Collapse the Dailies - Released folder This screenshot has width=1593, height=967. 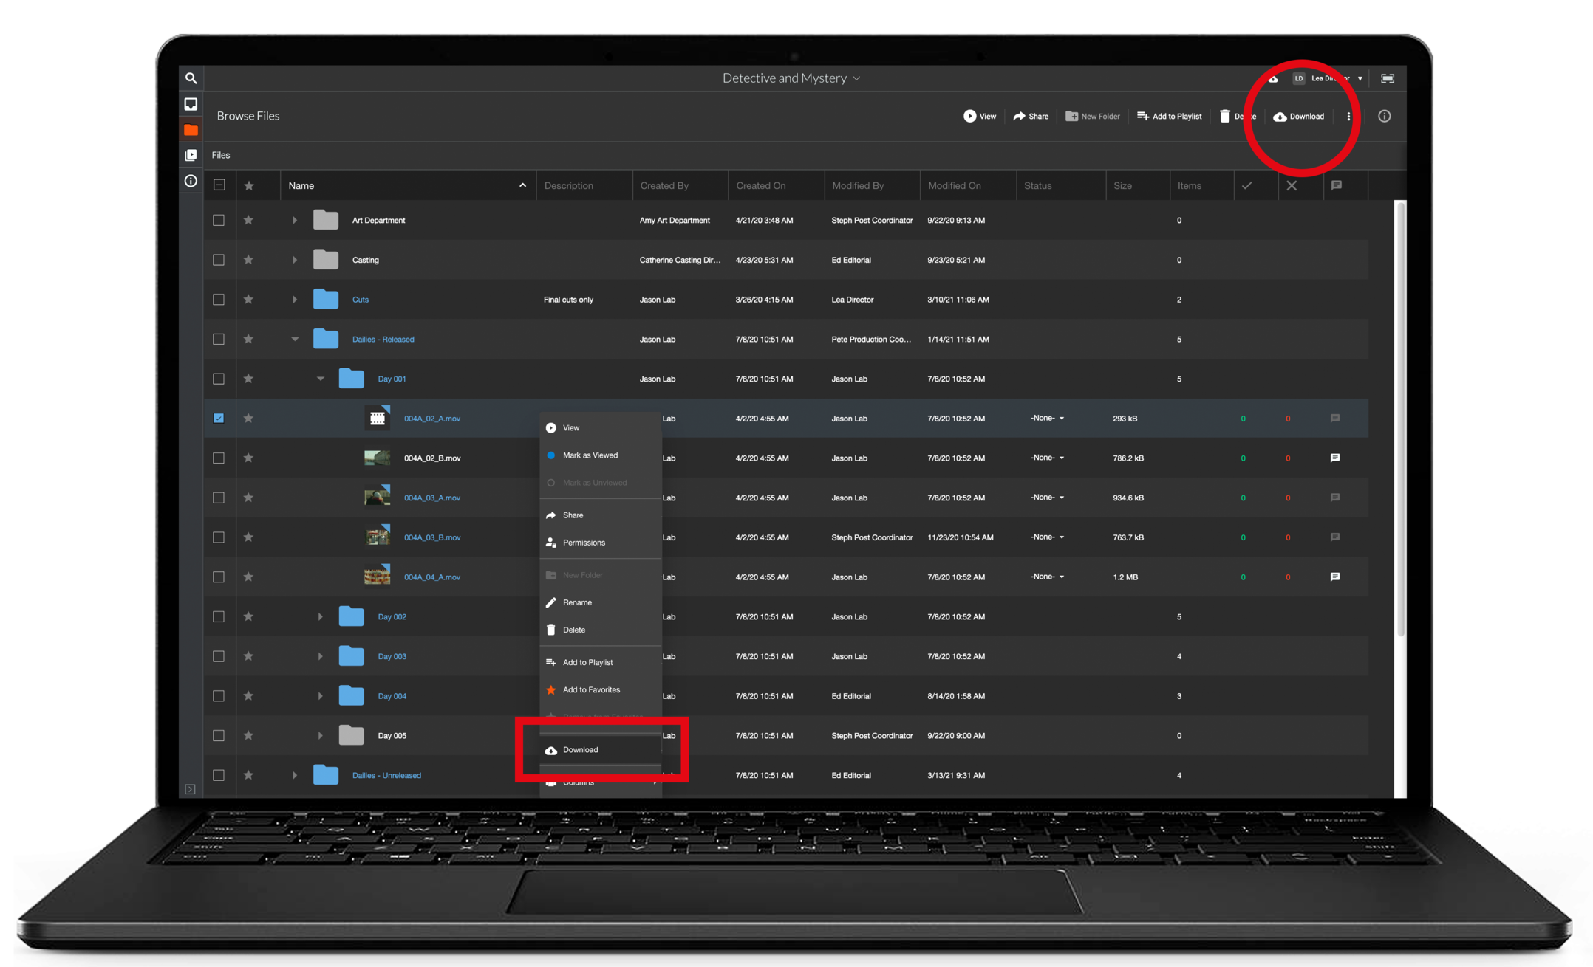(x=295, y=339)
